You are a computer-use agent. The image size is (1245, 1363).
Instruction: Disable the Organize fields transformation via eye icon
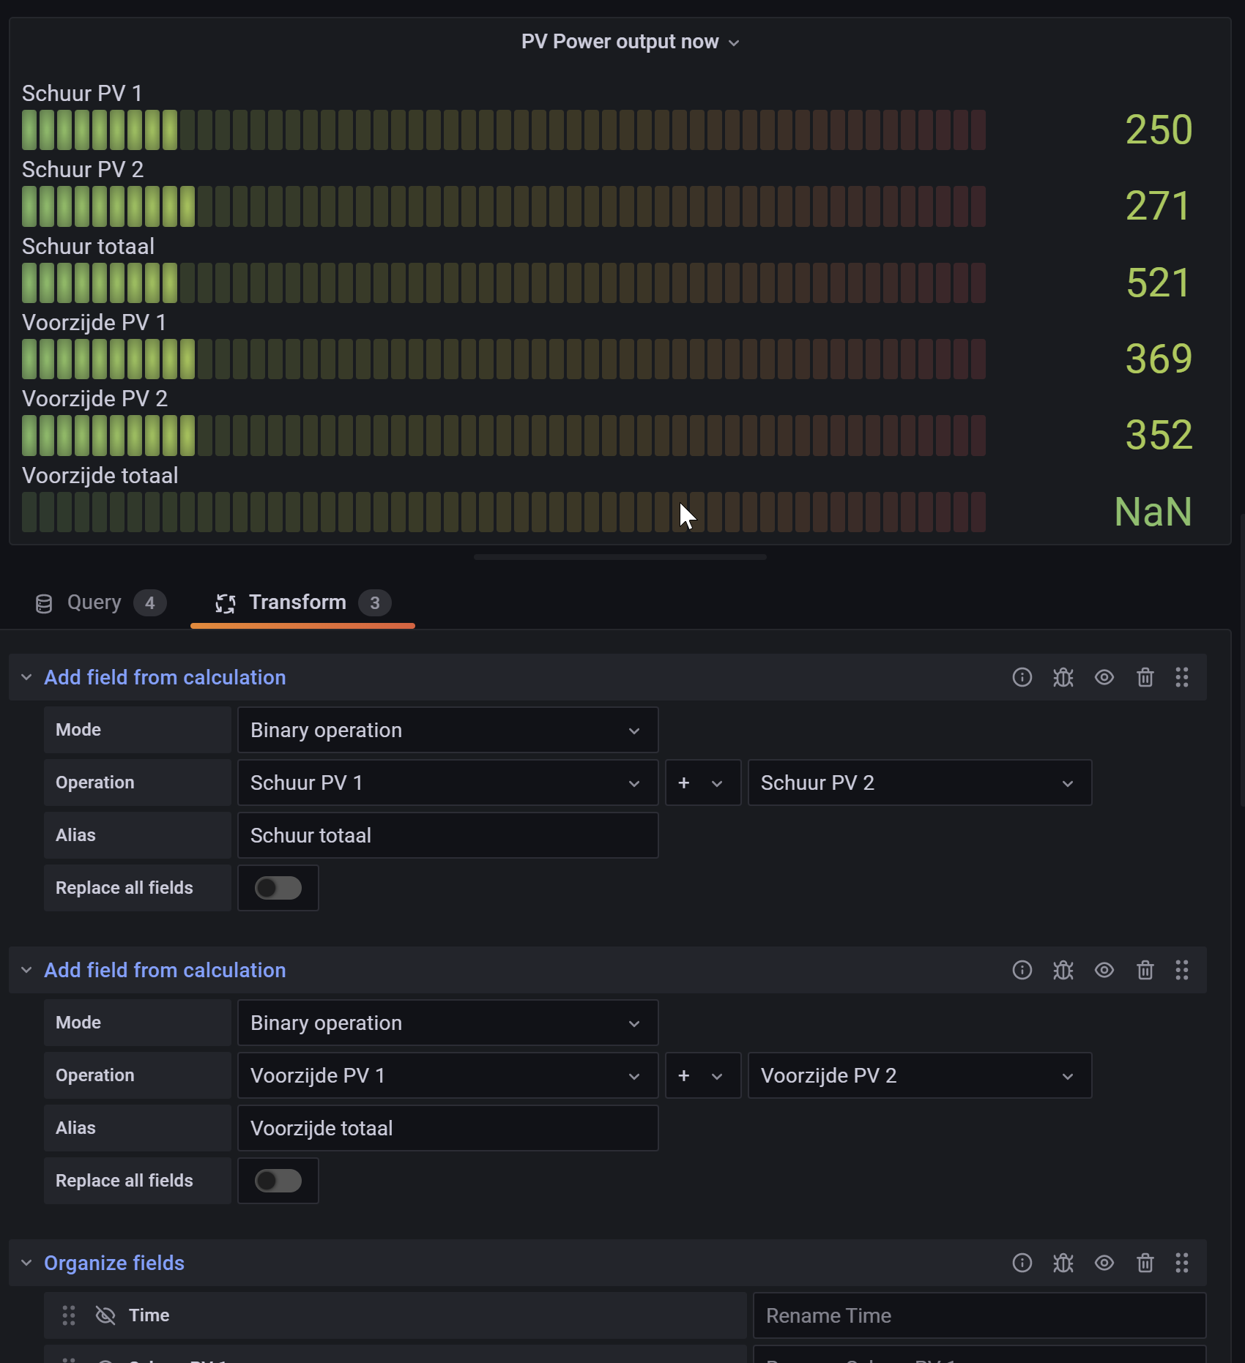pyautogui.click(x=1104, y=1263)
